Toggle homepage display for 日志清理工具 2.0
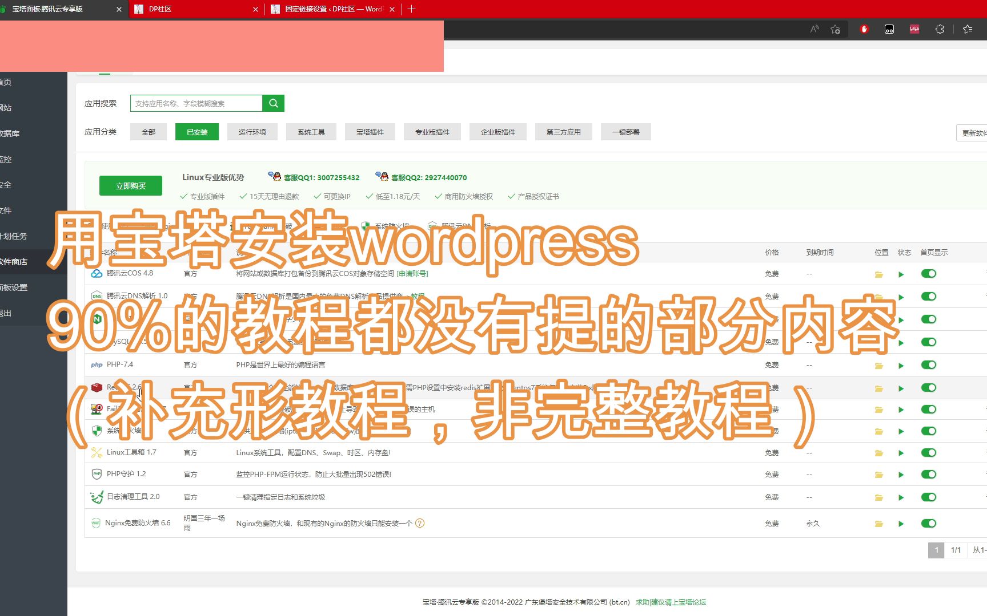This screenshot has height=616, width=987. click(x=929, y=497)
